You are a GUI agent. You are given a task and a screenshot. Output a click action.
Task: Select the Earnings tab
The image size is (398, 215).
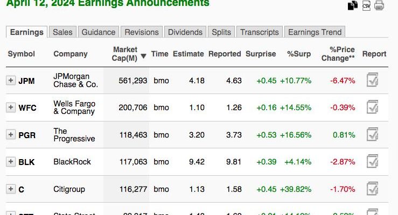(x=26, y=32)
